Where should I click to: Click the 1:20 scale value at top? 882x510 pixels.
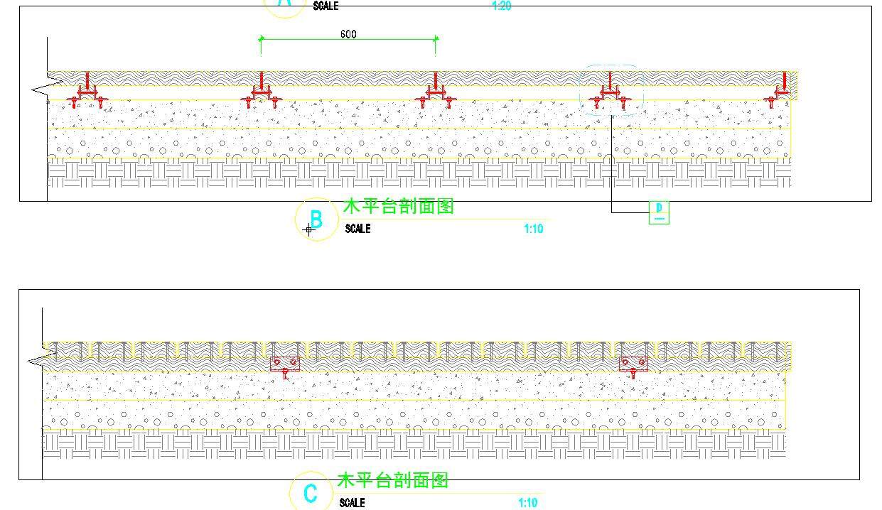(x=502, y=6)
